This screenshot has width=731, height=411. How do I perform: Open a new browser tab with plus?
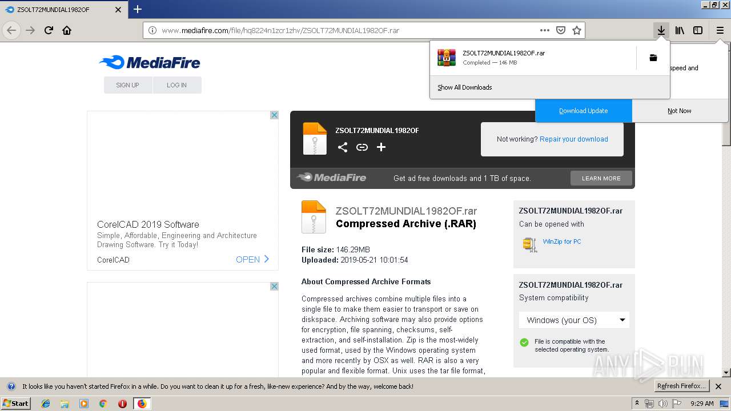coord(137,9)
